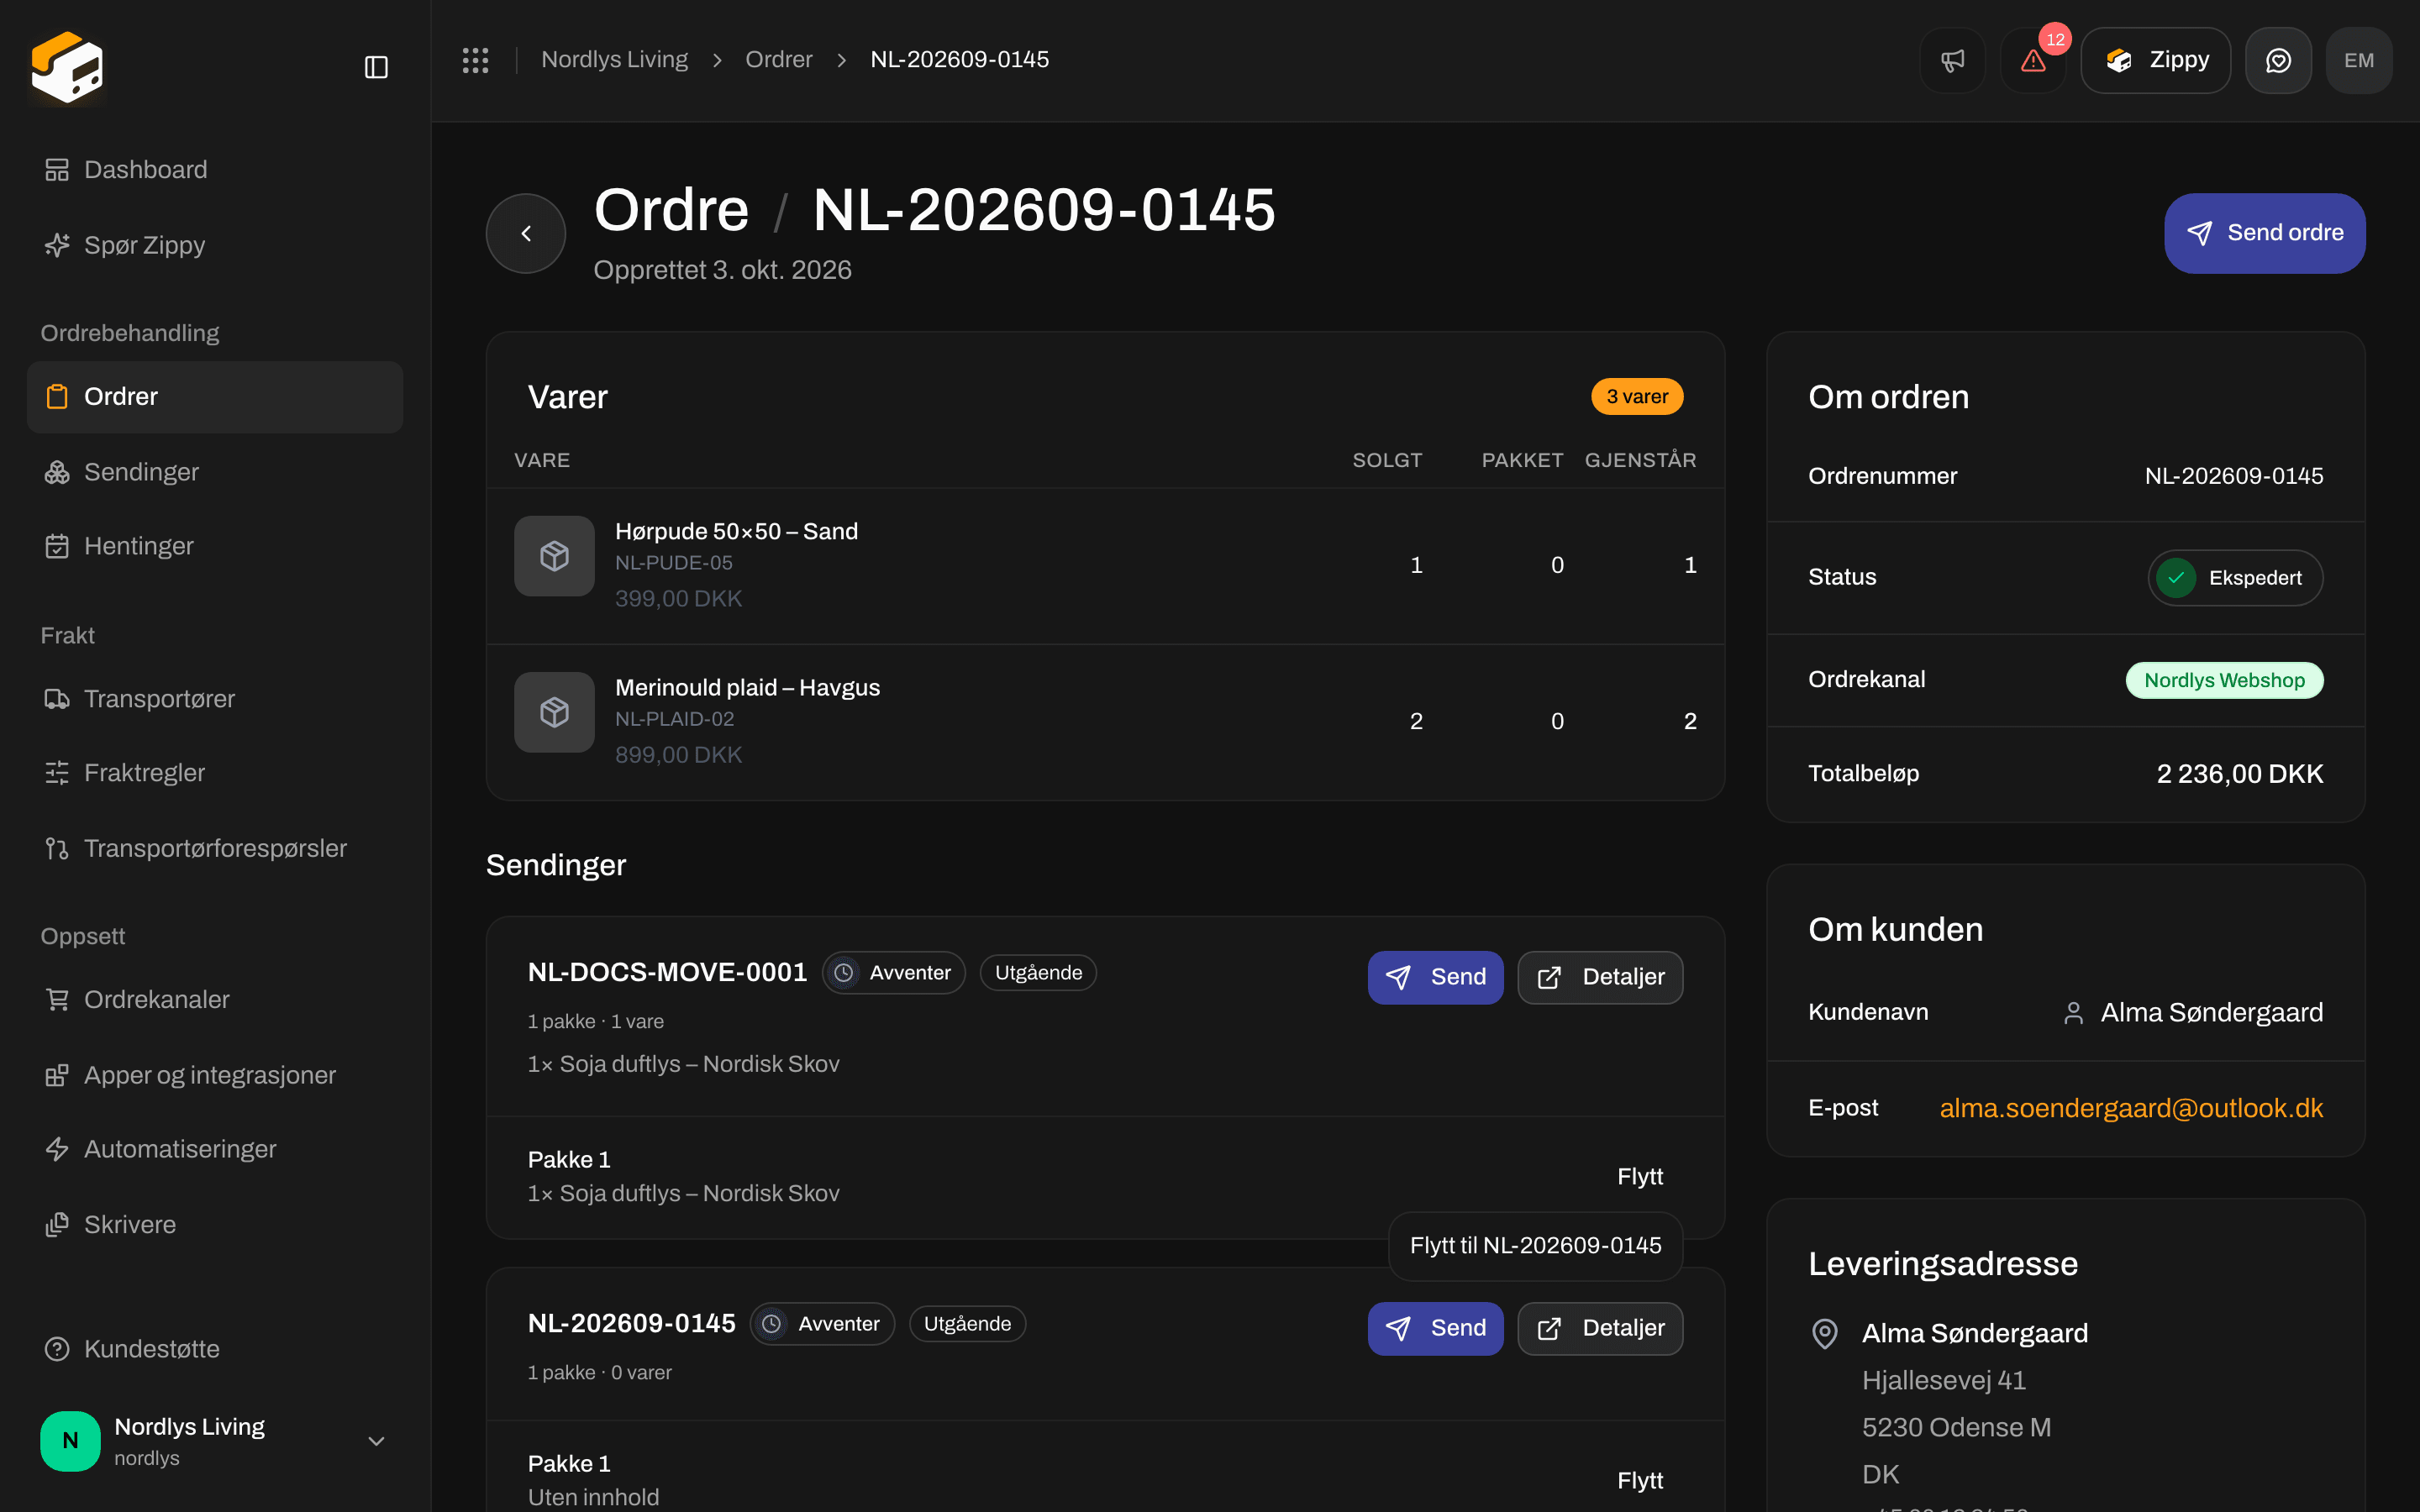This screenshot has height=1512, width=2420.
Task: Click the Zippy logo in sidebar
Action: (x=67, y=67)
